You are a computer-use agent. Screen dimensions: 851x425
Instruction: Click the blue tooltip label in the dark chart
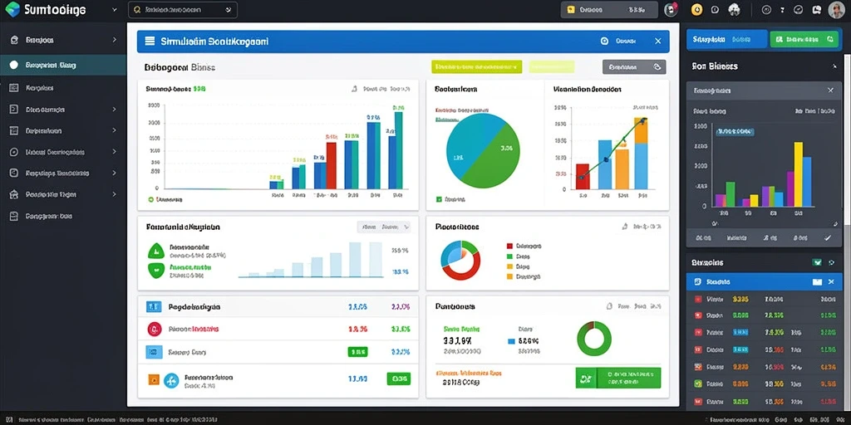(735, 131)
